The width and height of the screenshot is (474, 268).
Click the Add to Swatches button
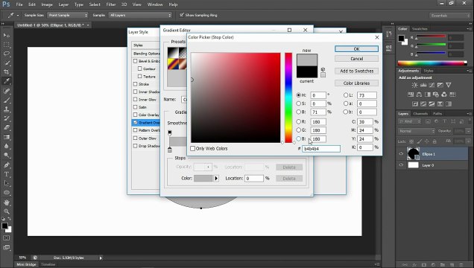[x=356, y=71]
